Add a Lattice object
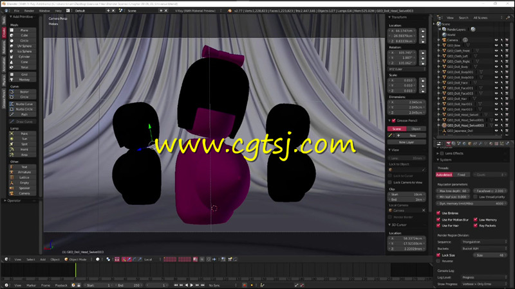 [x=23, y=177]
